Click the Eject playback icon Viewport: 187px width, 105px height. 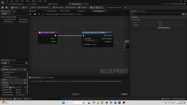click(x=100, y=8)
